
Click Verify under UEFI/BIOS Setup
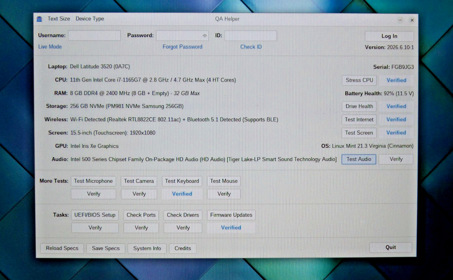click(95, 228)
